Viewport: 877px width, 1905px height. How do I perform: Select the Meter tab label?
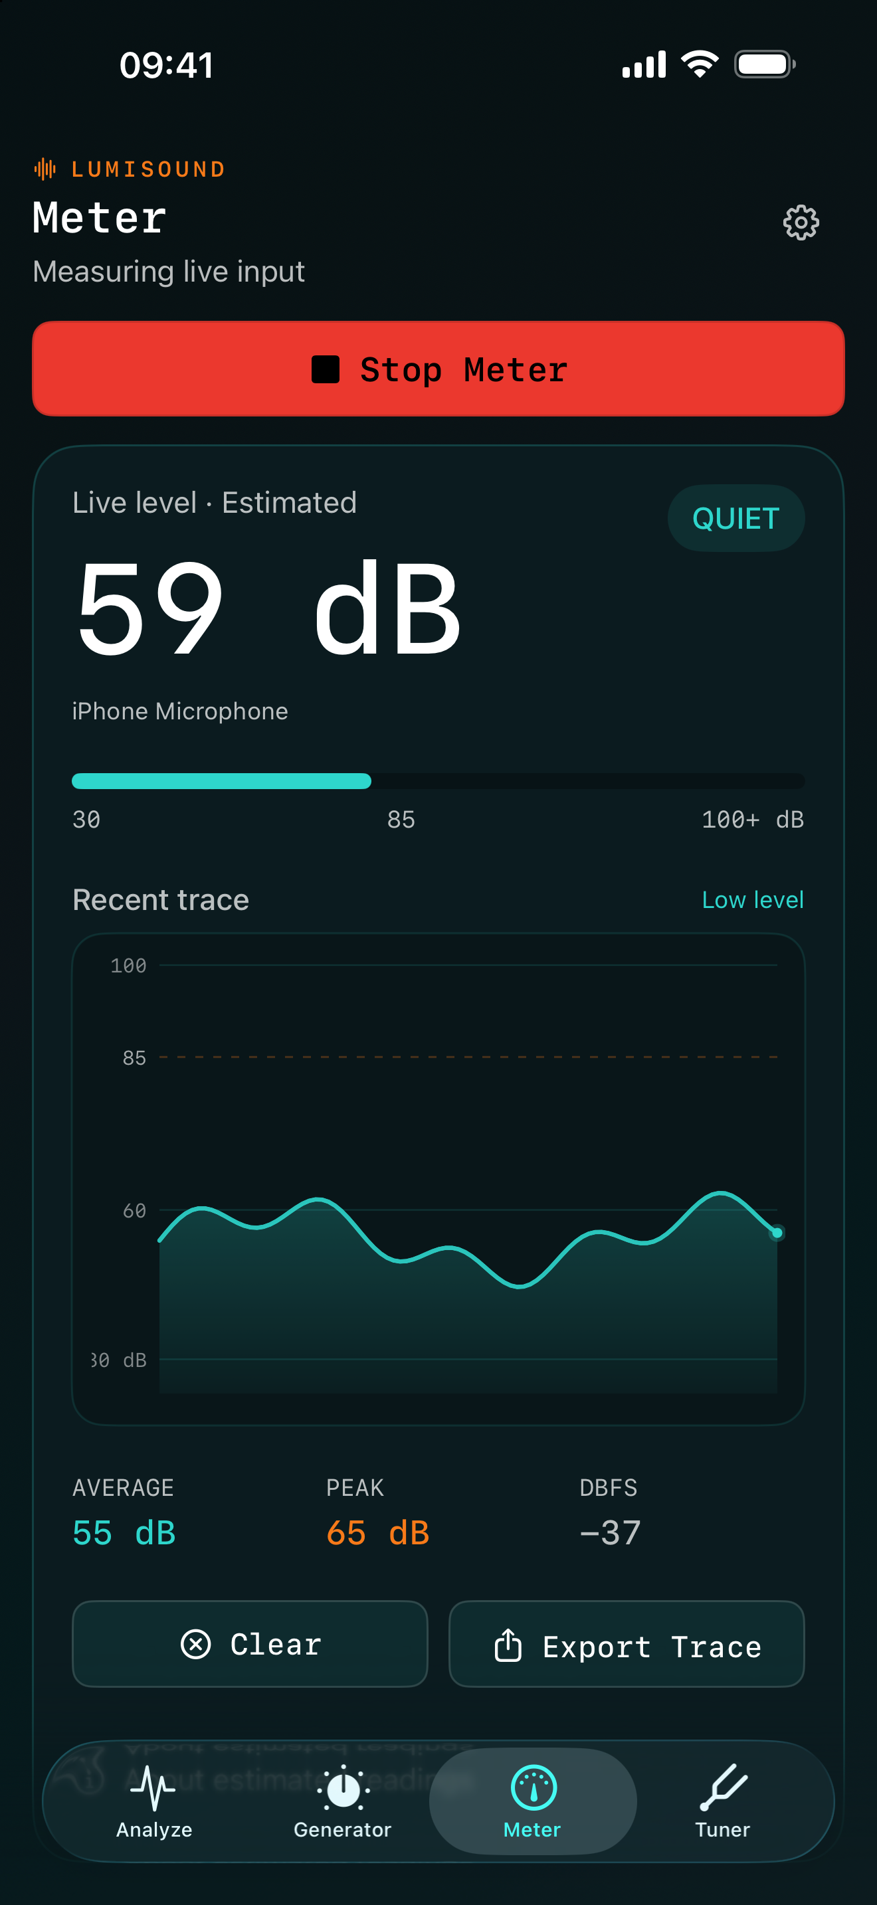[x=532, y=1829]
